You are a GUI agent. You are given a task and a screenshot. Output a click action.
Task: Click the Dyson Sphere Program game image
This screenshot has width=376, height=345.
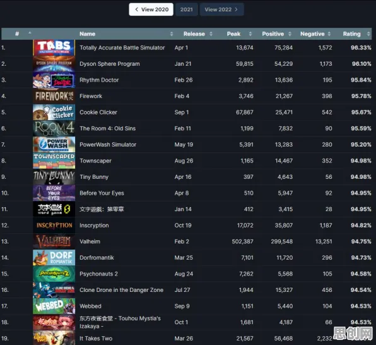54,64
